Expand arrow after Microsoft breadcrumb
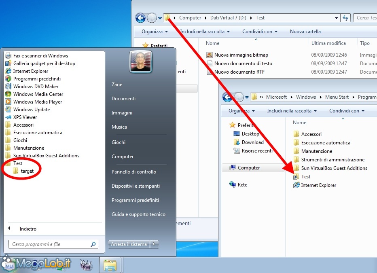Image resolution: width=377 pixels, height=273 pixels. coord(291,97)
